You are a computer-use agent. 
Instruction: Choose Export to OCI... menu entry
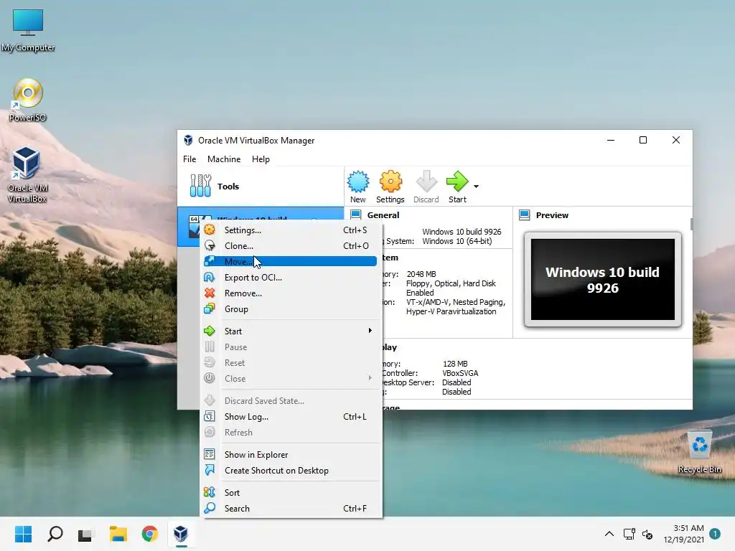[291, 278]
